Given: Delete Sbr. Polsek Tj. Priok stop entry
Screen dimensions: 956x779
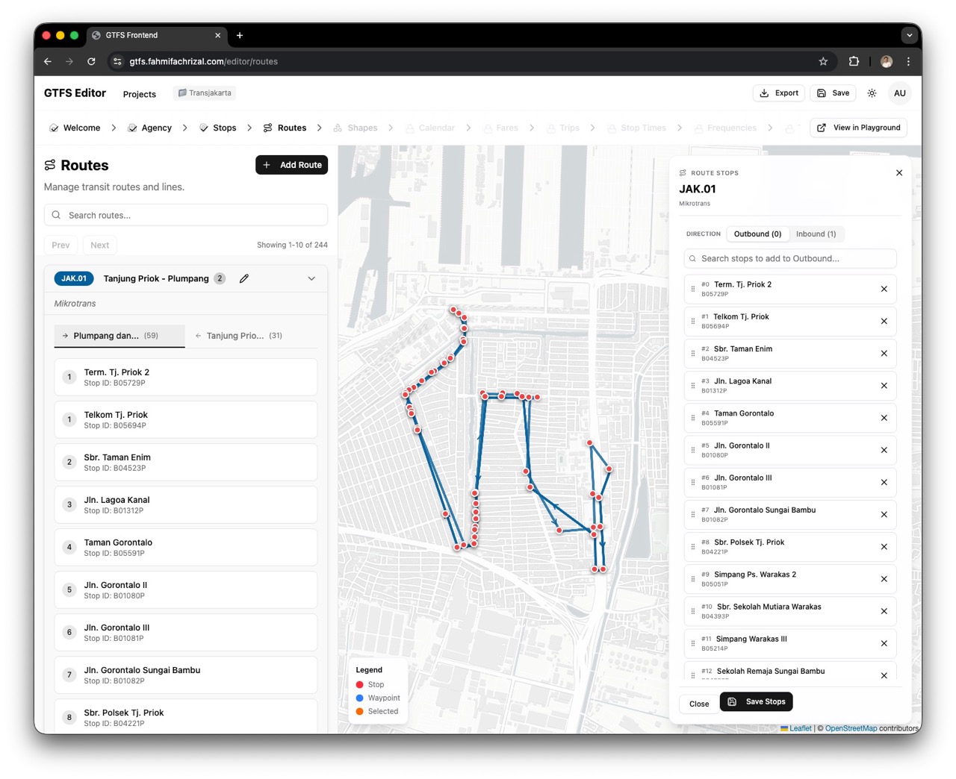Looking at the screenshot, I should (884, 547).
